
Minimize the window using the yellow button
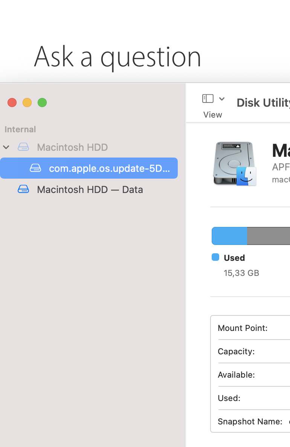(27, 103)
